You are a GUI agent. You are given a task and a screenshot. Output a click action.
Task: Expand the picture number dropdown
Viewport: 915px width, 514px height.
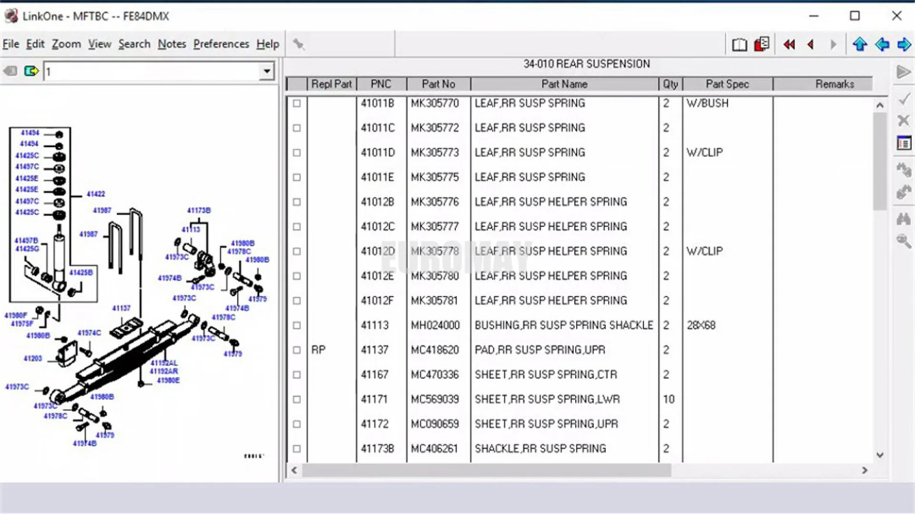pyautogui.click(x=267, y=71)
